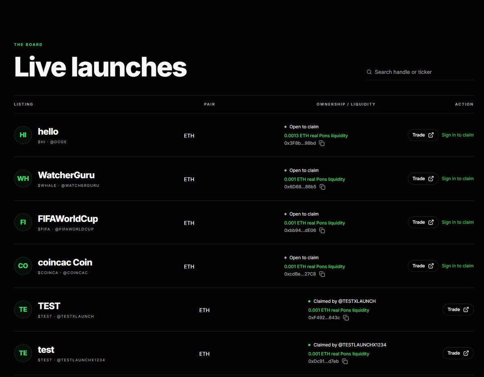The image size is (484, 377).
Task: Select the lowercase test listing title
Action: pyautogui.click(x=46, y=350)
